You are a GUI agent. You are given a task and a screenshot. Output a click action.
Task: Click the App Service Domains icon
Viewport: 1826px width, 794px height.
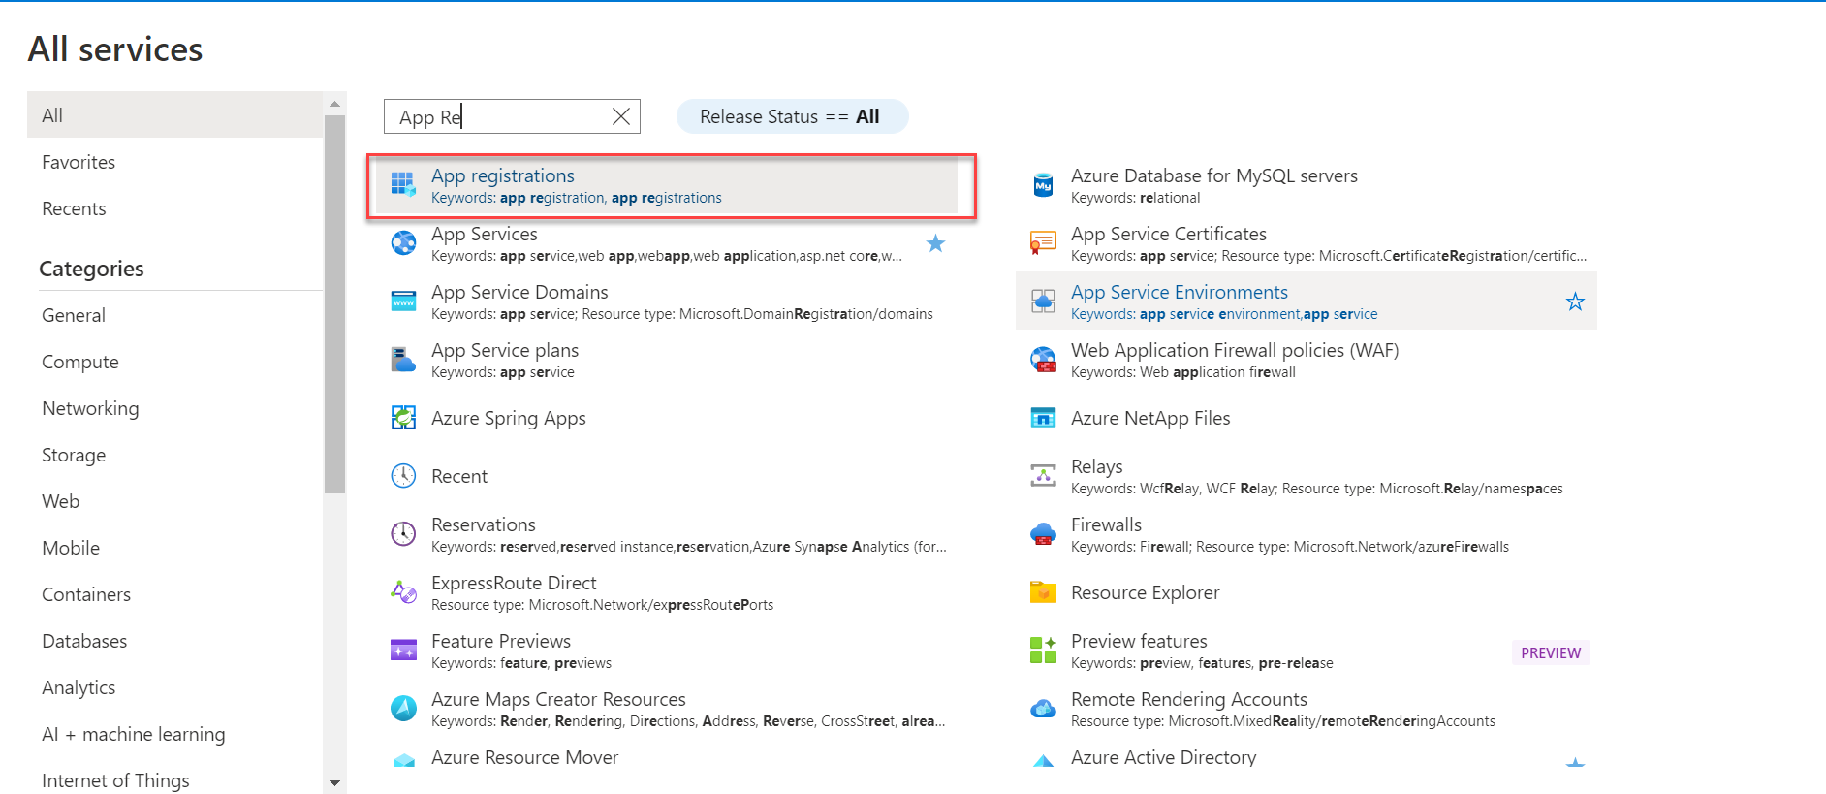[x=403, y=301]
